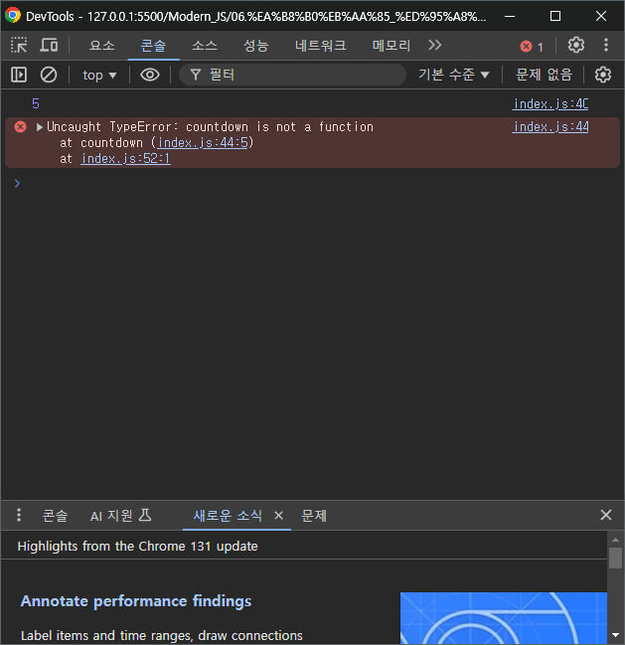Follow the index.js:52:1 stack trace link
Viewport: 625px width, 645px height.
point(125,158)
